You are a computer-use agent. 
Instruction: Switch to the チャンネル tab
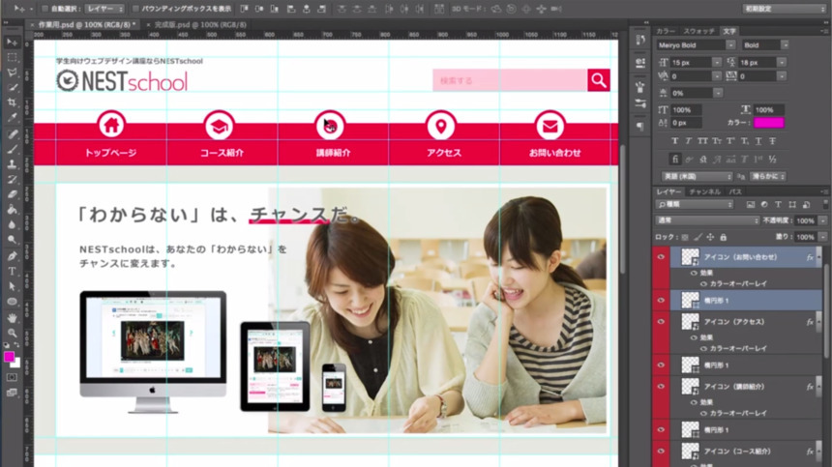pos(704,191)
